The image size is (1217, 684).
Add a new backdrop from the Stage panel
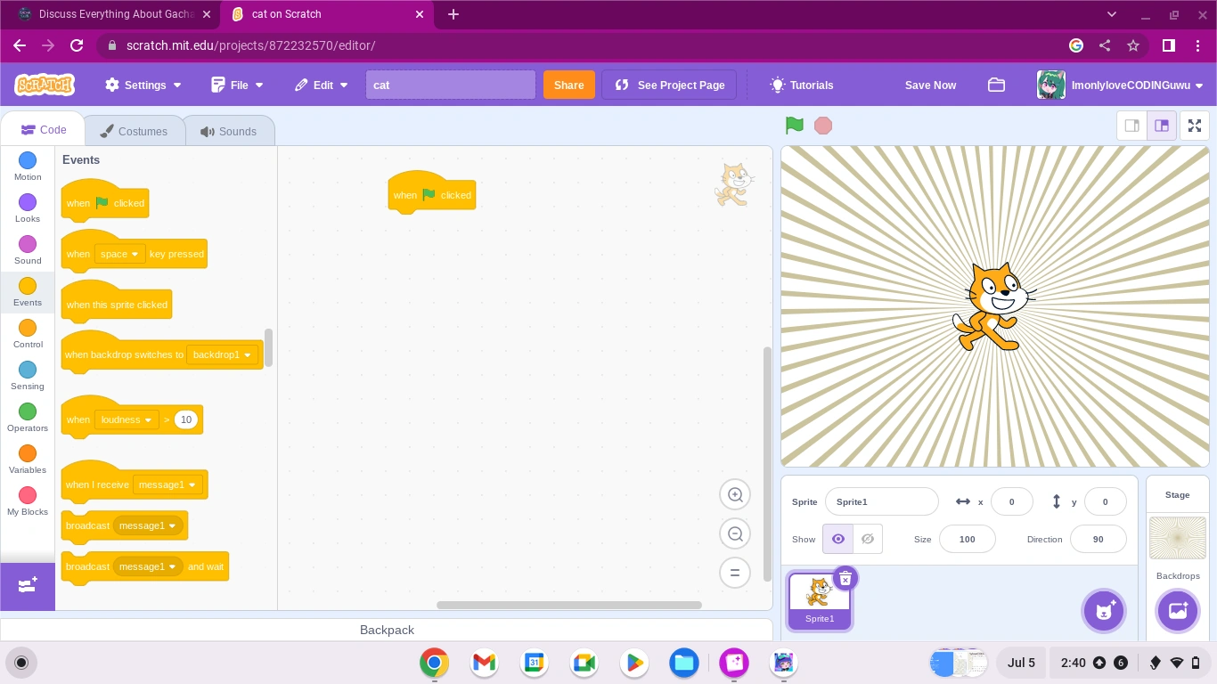click(x=1178, y=611)
